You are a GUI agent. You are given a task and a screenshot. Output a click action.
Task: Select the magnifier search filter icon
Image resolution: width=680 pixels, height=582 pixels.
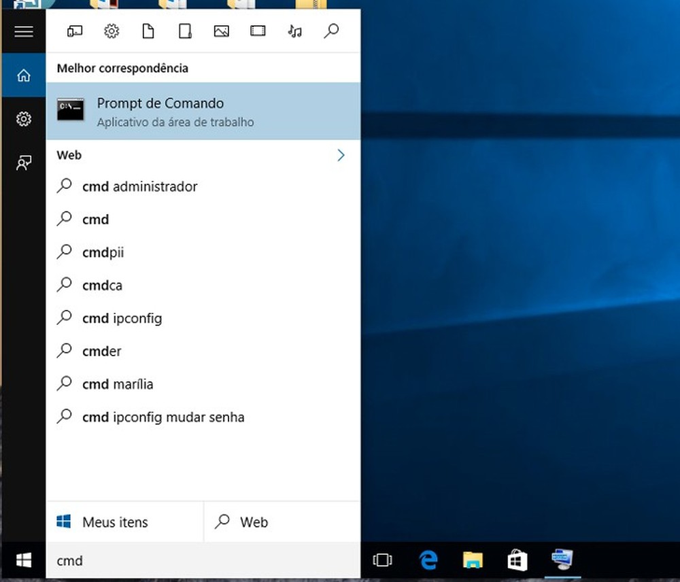pyautogui.click(x=331, y=31)
